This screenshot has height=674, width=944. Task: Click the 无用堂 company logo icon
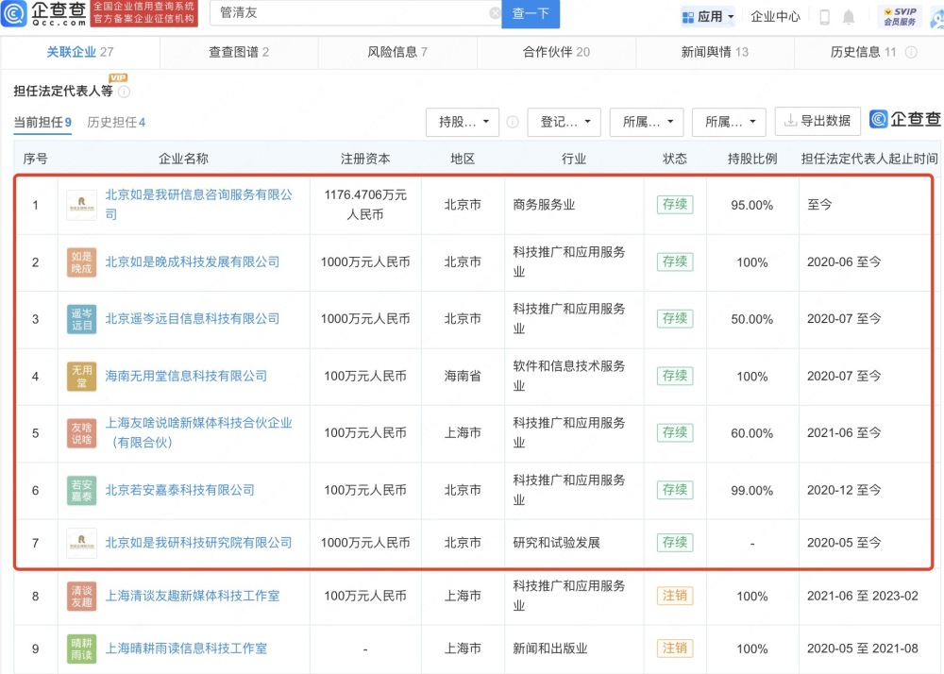point(81,376)
